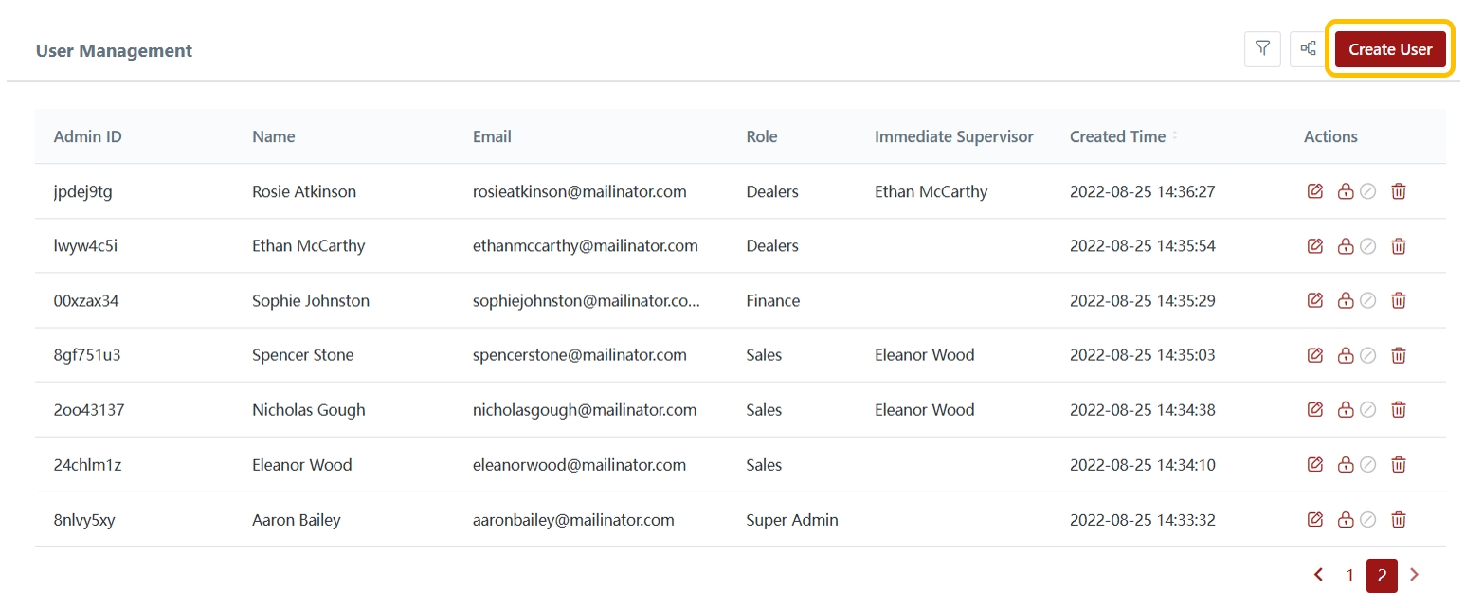This screenshot has width=1465, height=608.
Task: Click the lock icon for Sophie Johnston
Action: pos(1345,301)
